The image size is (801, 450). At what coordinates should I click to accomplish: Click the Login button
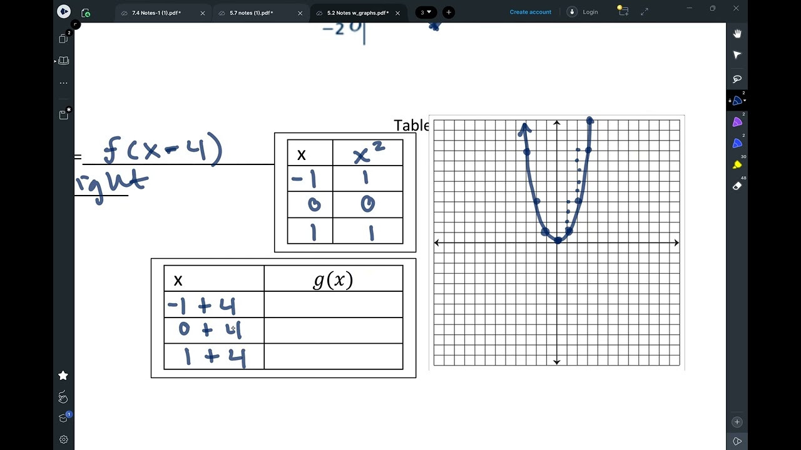590,12
